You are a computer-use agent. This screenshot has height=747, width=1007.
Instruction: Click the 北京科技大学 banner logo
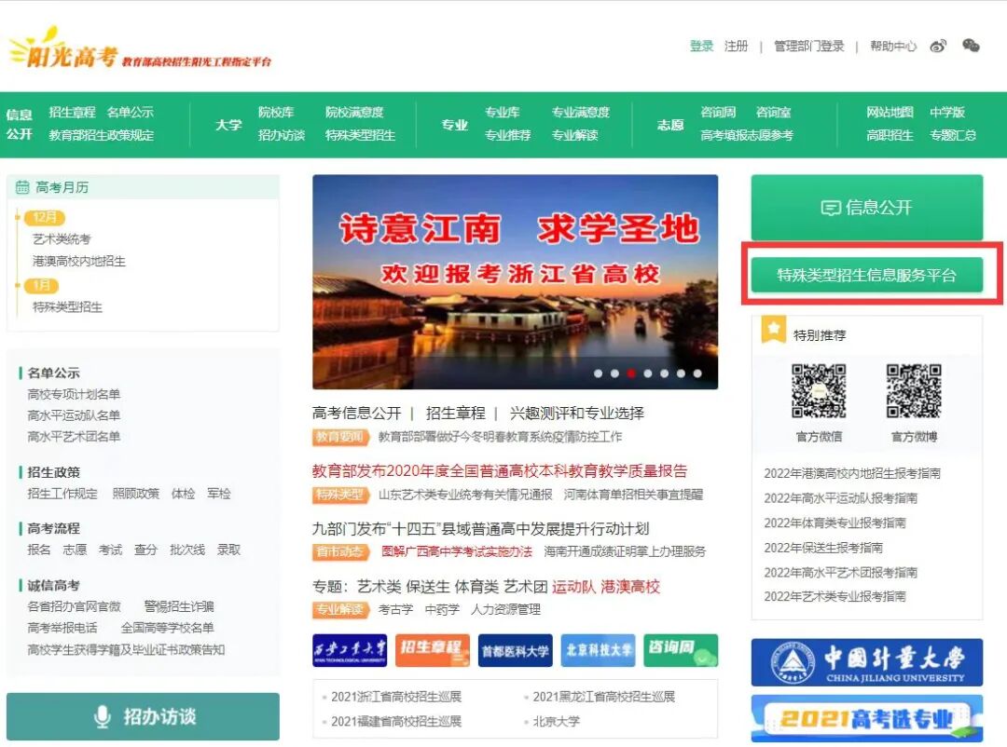[x=598, y=651]
